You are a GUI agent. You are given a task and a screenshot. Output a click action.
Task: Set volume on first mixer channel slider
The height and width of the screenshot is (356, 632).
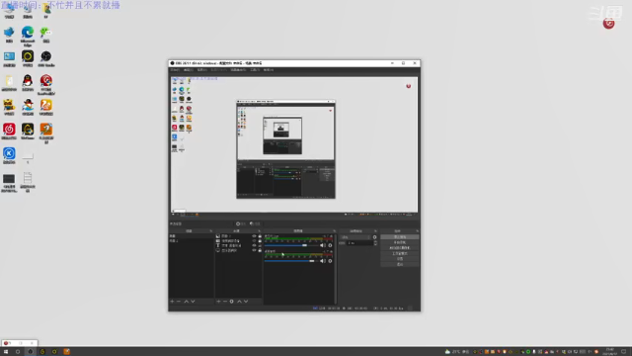[x=291, y=245]
